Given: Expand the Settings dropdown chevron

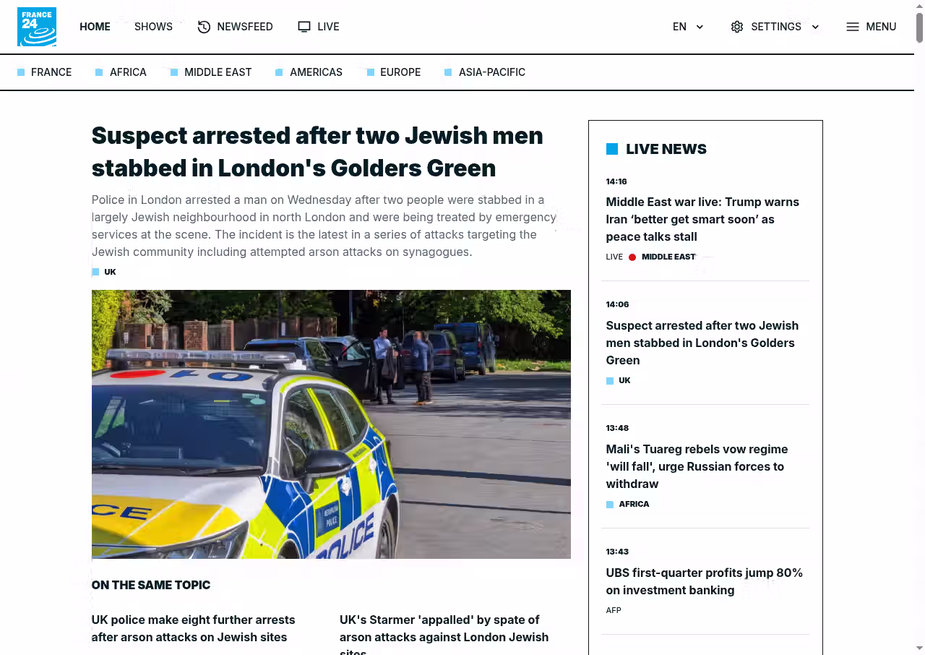Looking at the screenshot, I should 815,27.
